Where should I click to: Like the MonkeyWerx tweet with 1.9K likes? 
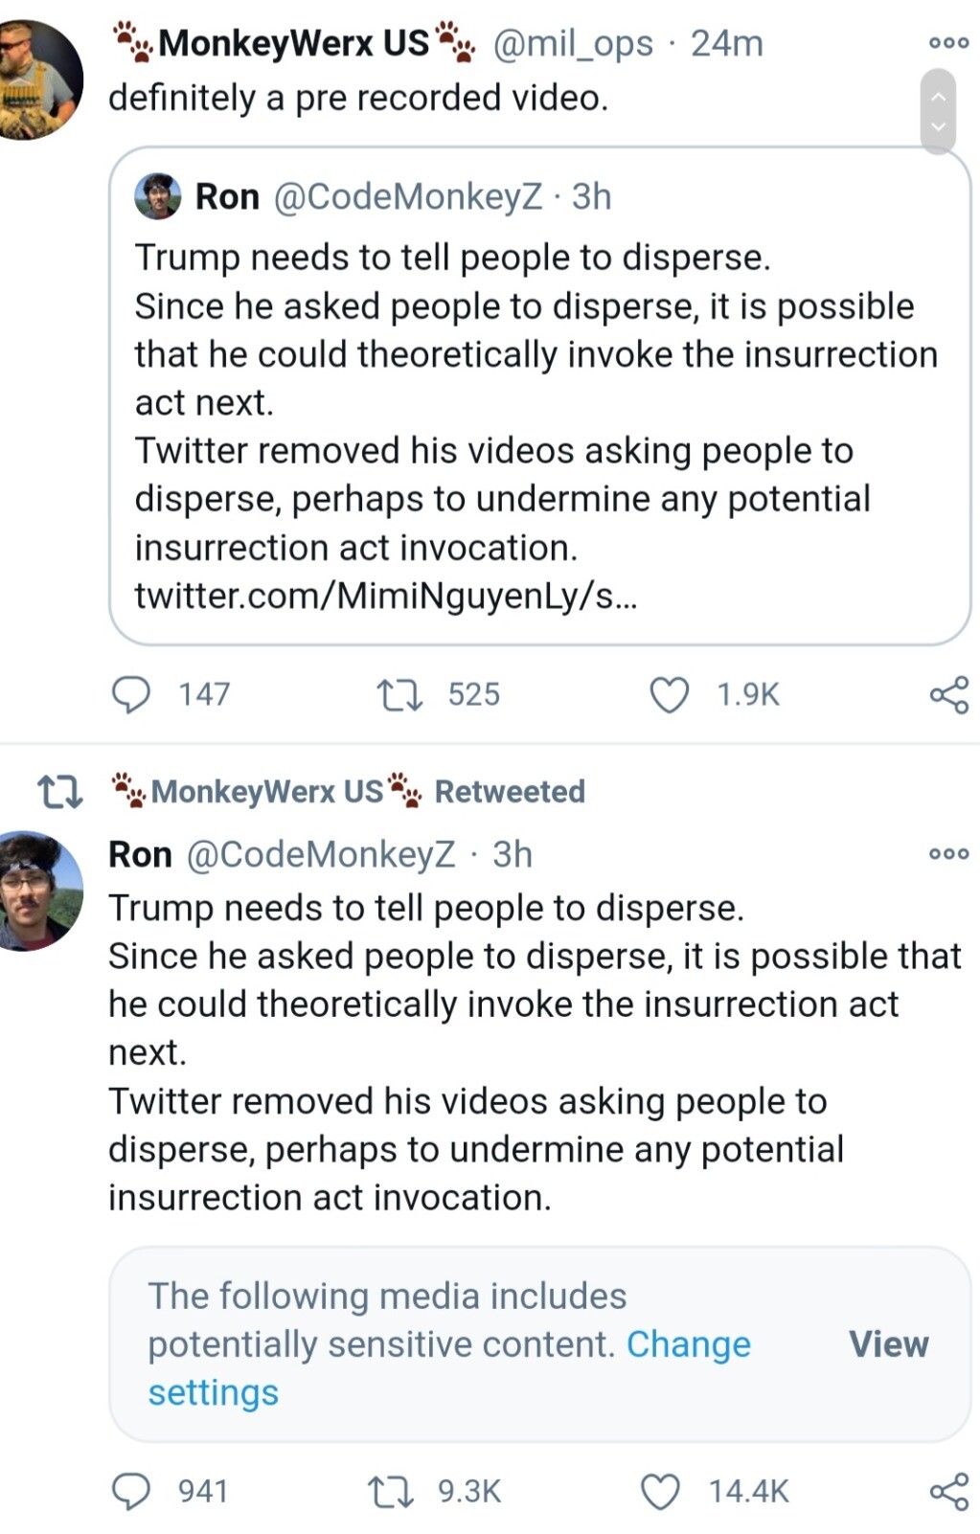[669, 694]
